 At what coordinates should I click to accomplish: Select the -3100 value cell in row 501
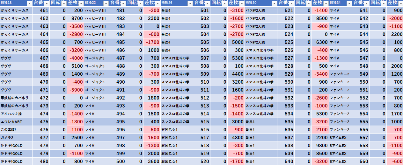[236, 10]
